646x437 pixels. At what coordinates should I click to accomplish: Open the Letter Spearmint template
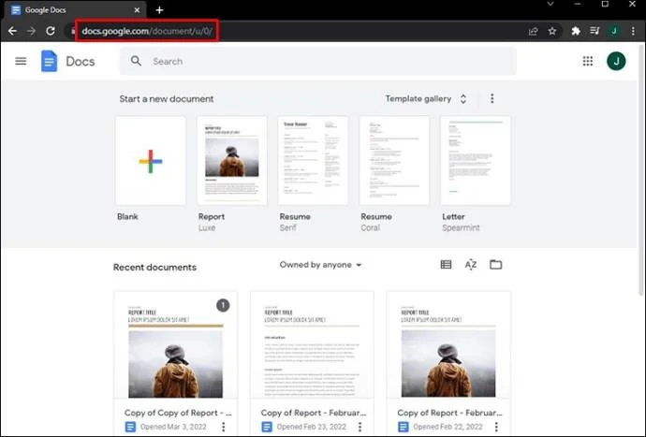pyautogui.click(x=476, y=161)
